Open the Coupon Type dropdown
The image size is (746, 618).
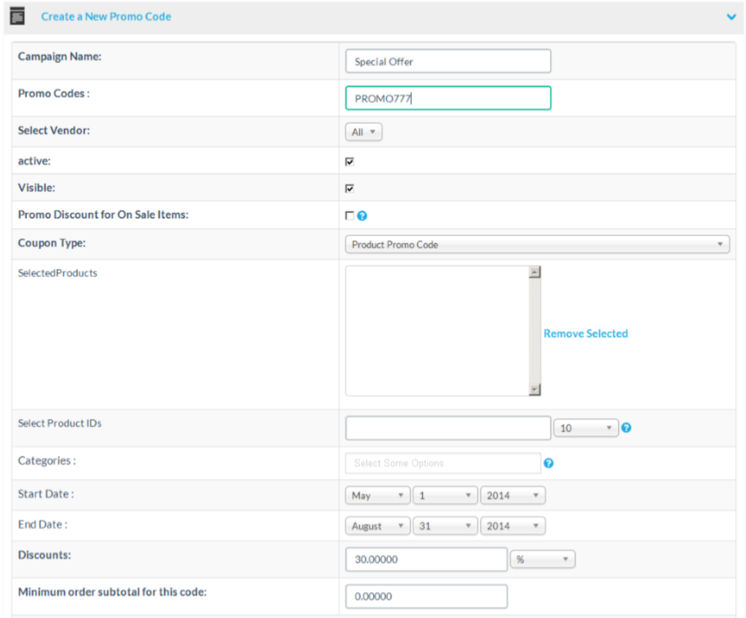(537, 244)
